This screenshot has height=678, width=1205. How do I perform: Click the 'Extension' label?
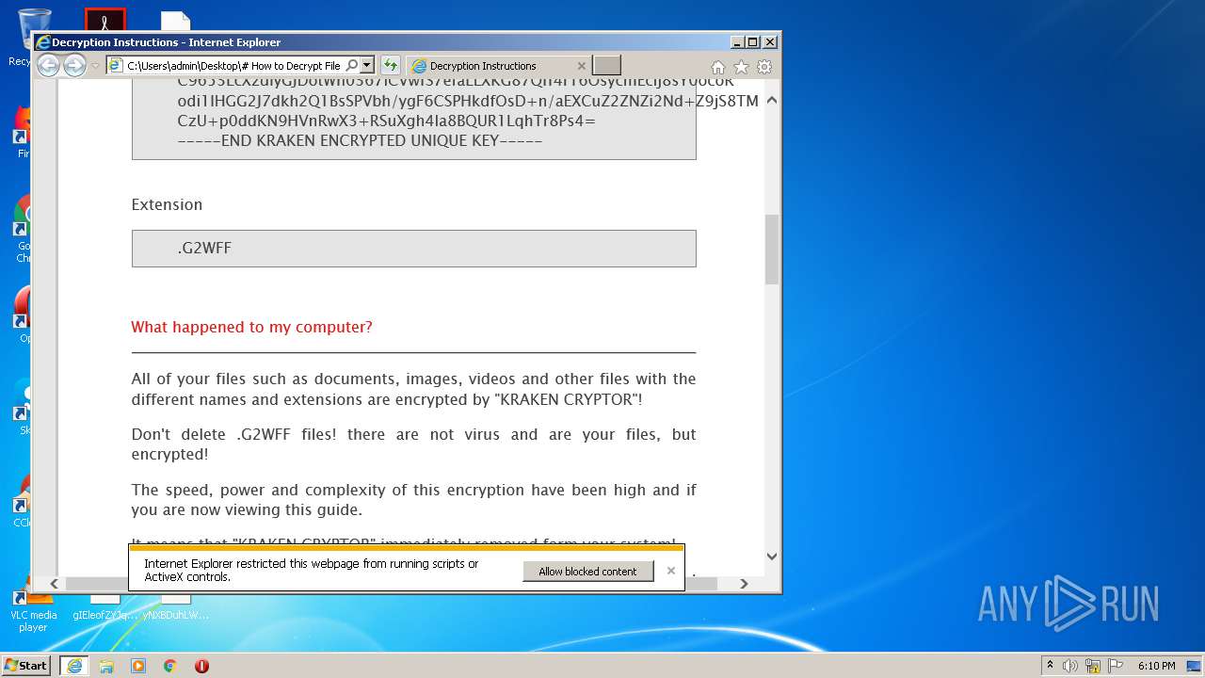pyautogui.click(x=167, y=204)
